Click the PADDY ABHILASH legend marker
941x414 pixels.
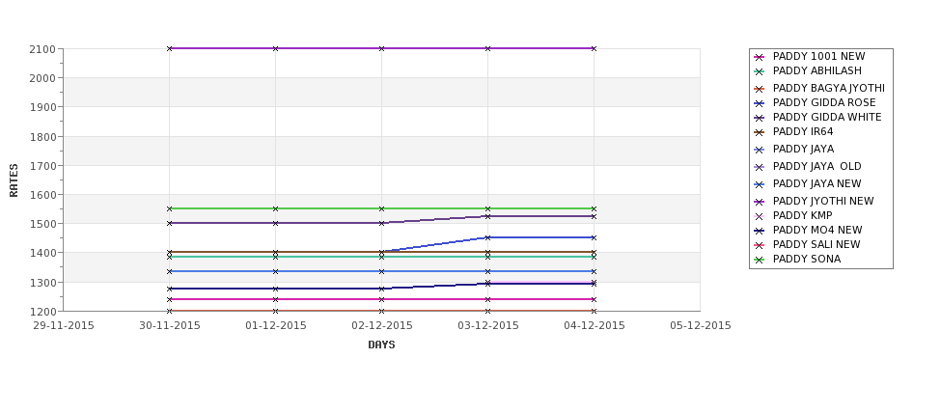(x=760, y=71)
